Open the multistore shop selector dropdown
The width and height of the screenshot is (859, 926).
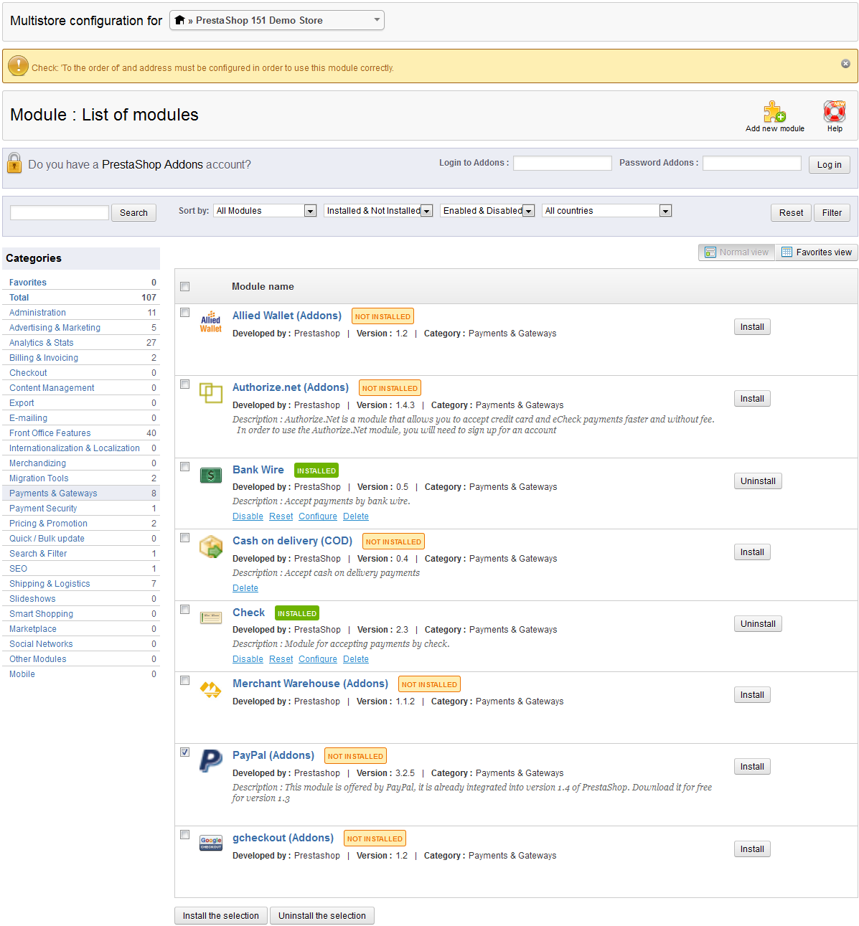[x=277, y=20]
